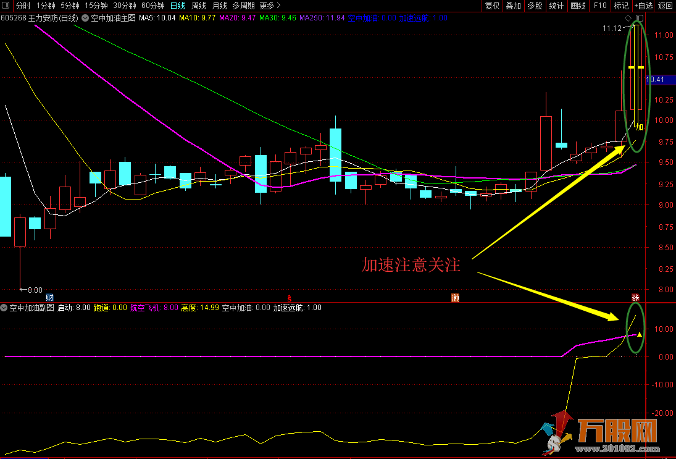Click the 11.12 high price label
This screenshot has height=459, width=676.
click(612, 28)
